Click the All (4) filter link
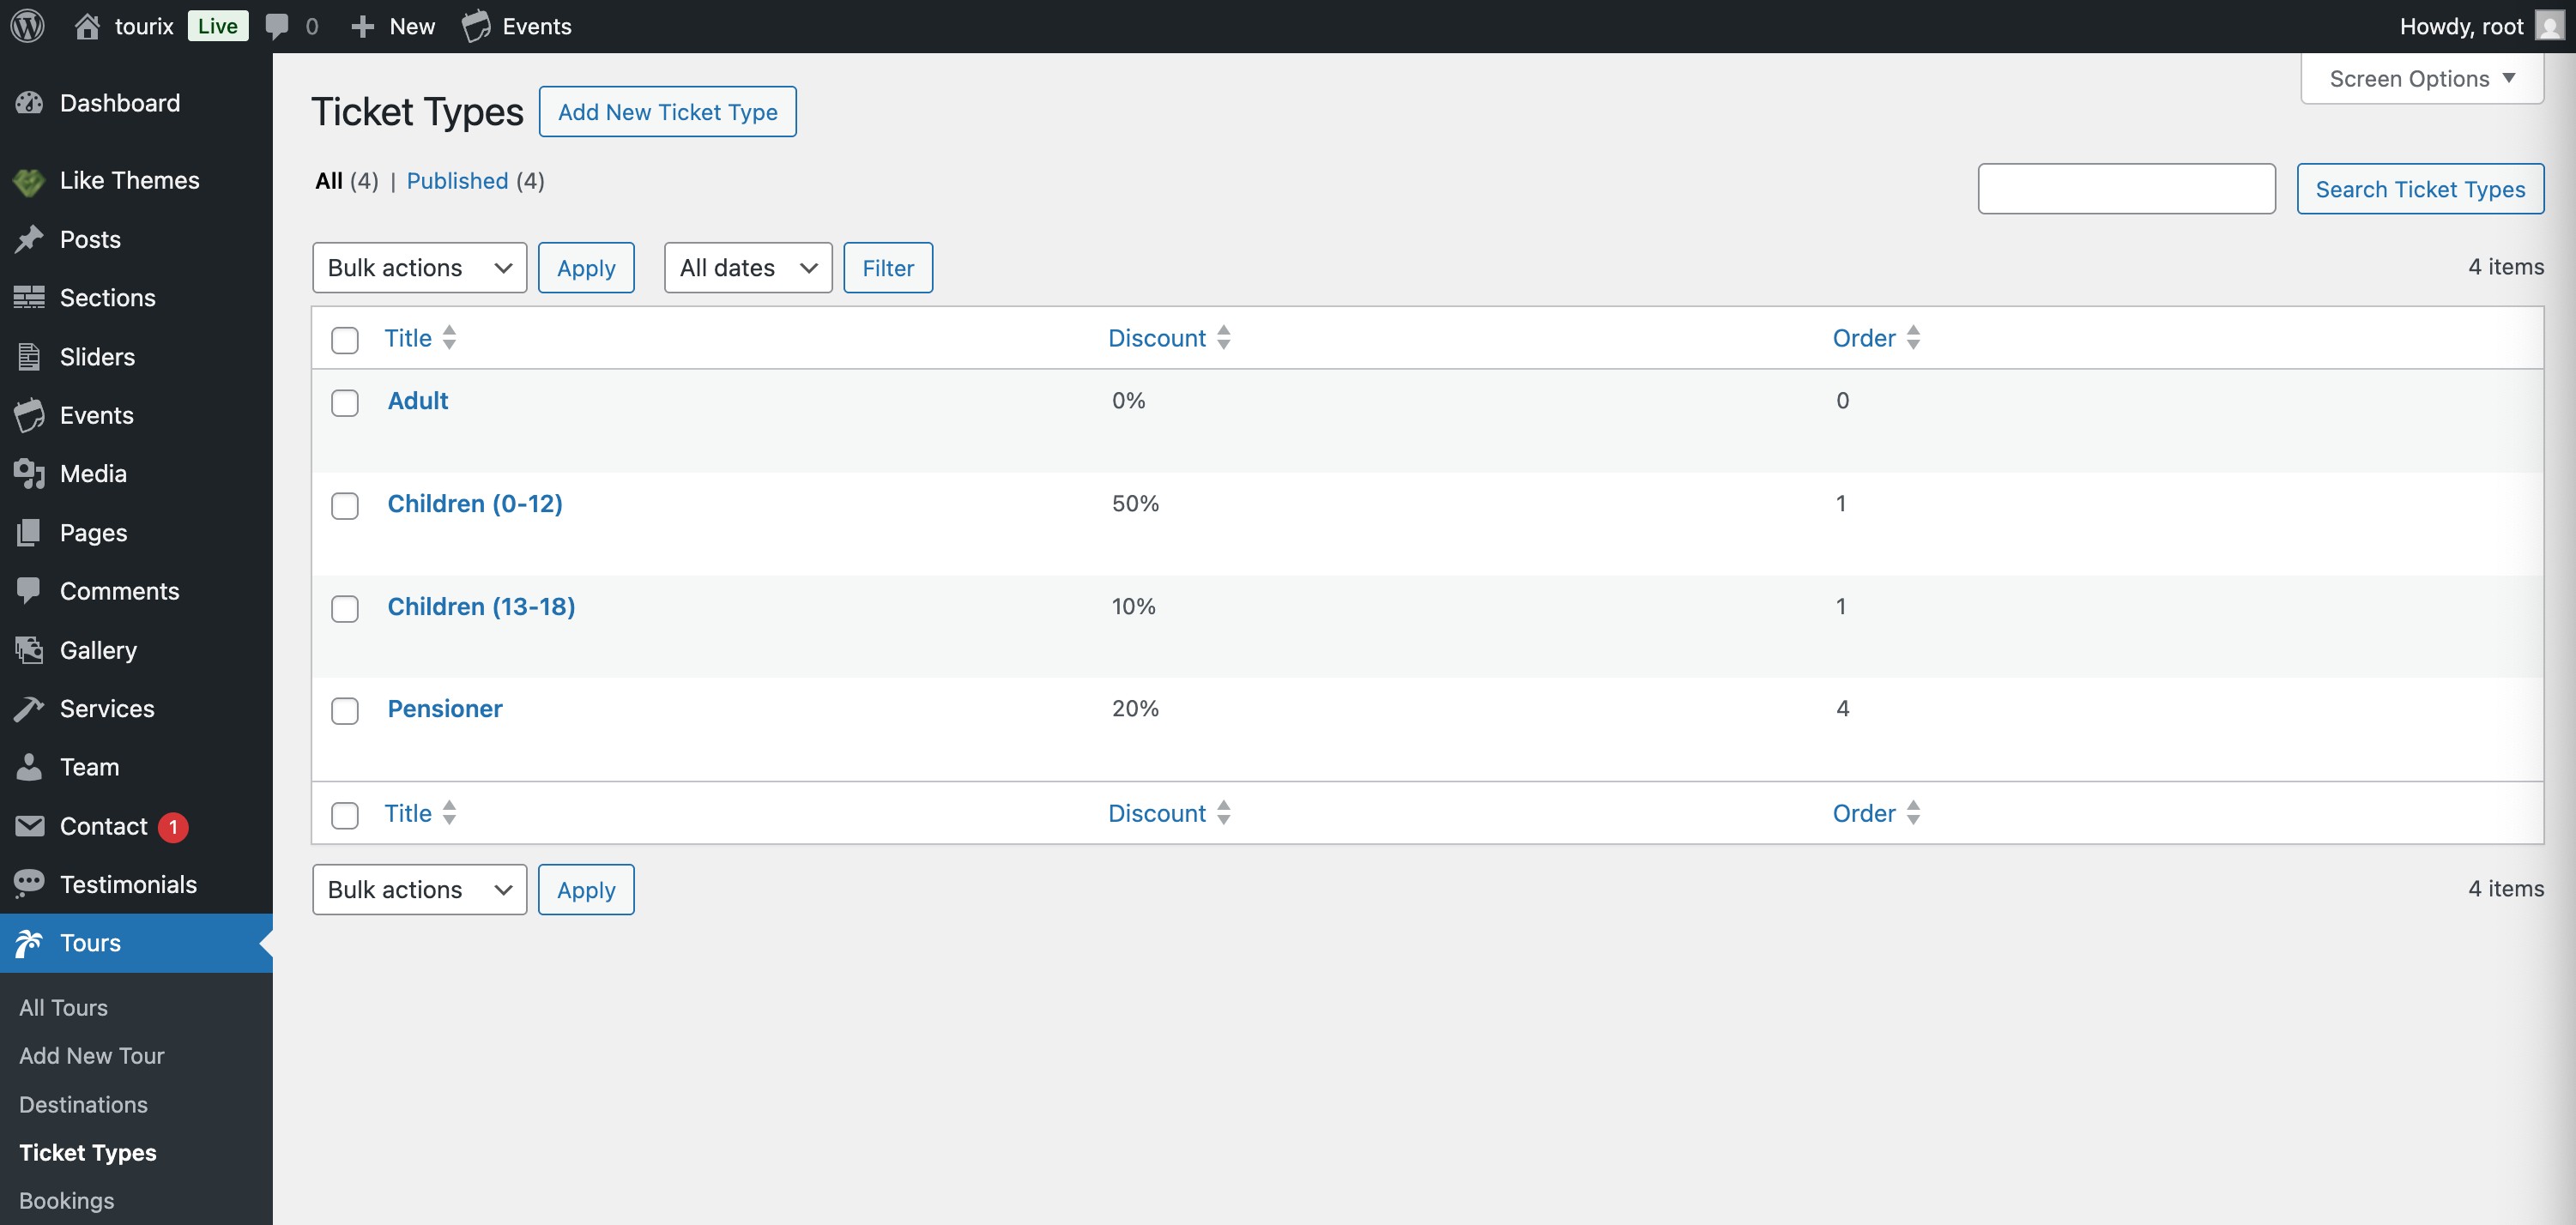2576x1225 pixels. pyautogui.click(x=346, y=181)
